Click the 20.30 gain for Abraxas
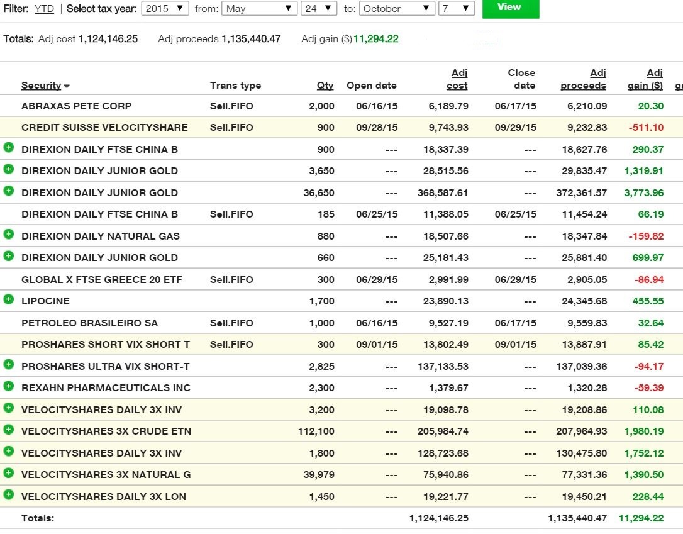 [651, 106]
